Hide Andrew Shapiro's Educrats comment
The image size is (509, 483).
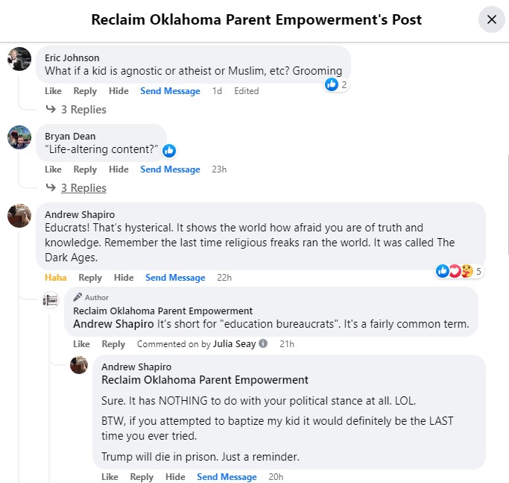[124, 278]
